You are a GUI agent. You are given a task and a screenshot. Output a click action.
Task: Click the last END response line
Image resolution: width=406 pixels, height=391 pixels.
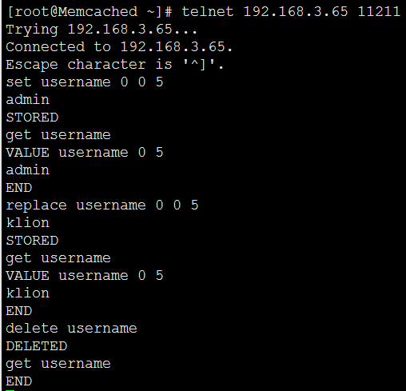pos(19,381)
